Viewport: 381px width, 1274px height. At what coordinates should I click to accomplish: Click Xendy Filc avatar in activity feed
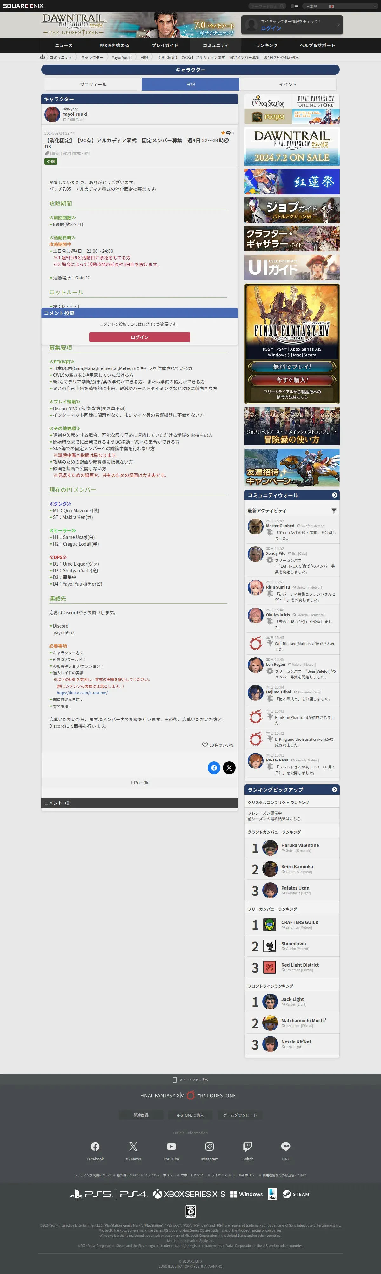pos(256,554)
